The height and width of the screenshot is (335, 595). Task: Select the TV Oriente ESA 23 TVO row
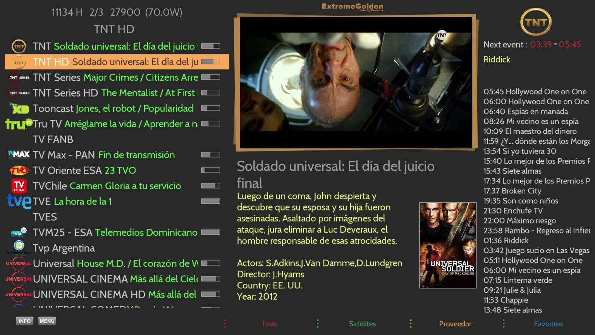117,171
